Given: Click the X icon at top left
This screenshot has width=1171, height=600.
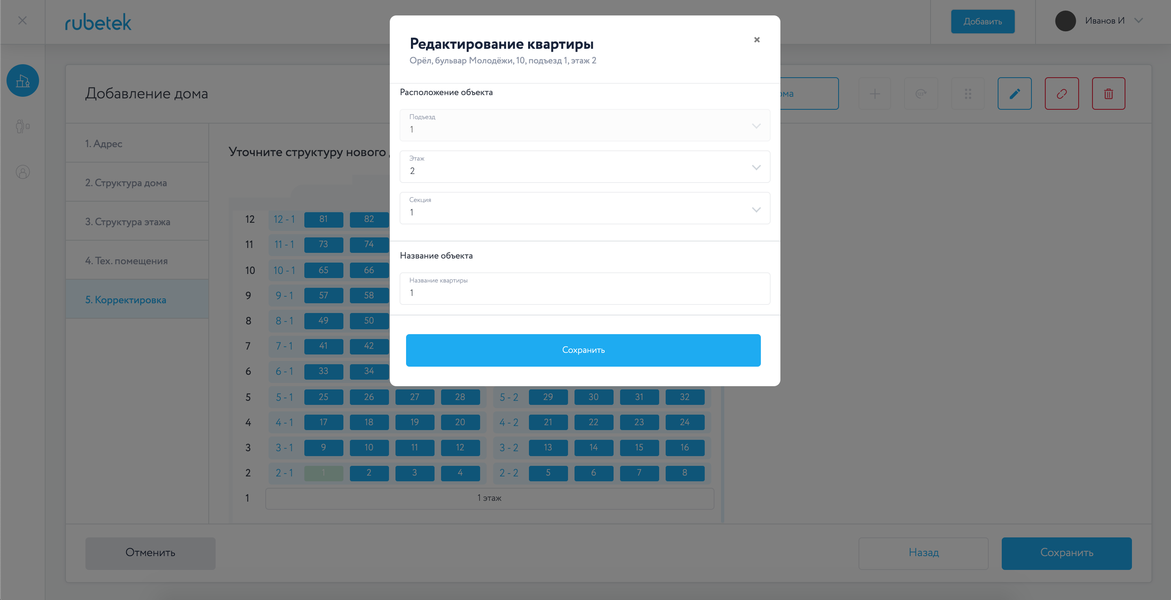Looking at the screenshot, I should 22,21.
